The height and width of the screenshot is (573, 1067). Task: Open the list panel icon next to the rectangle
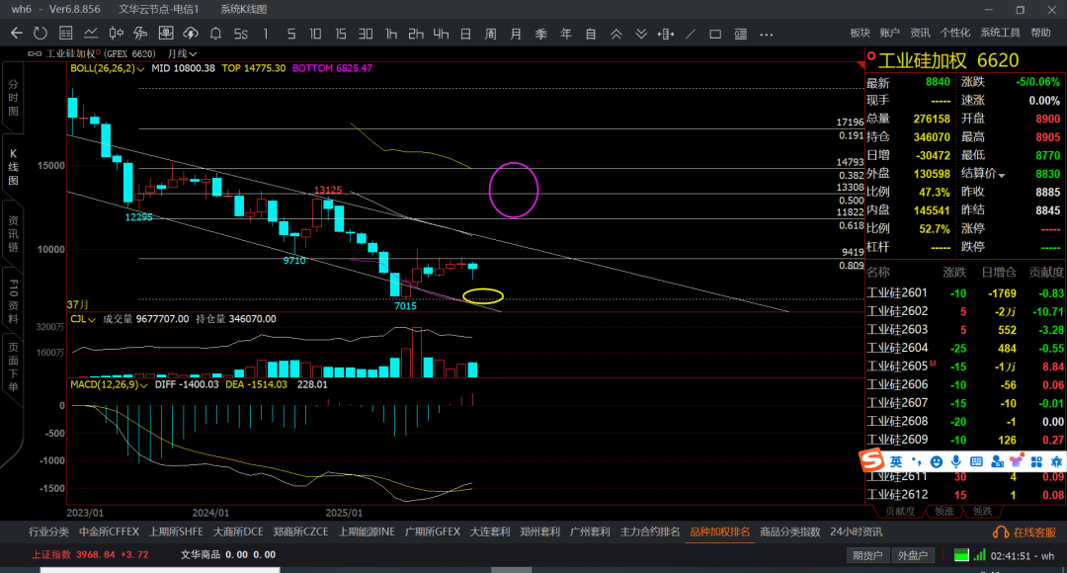pos(740,34)
